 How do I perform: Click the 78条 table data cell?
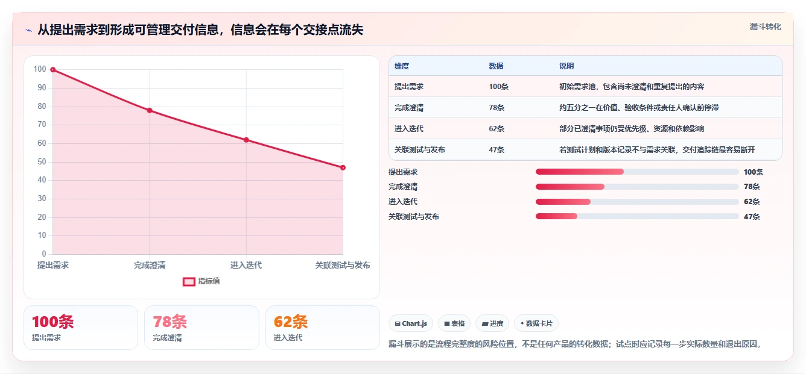point(497,108)
